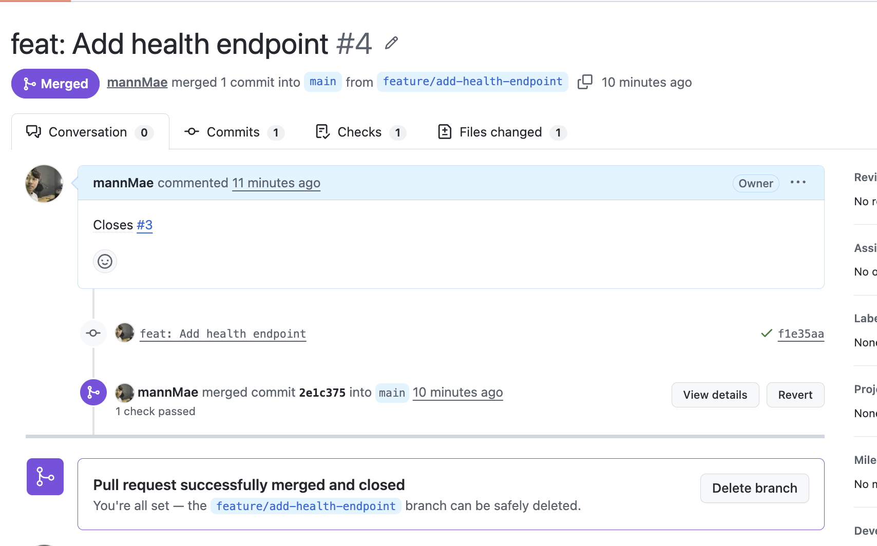Go to the Files changed tab
The width and height of the screenshot is (877, 546).
[x=502, y=132]
